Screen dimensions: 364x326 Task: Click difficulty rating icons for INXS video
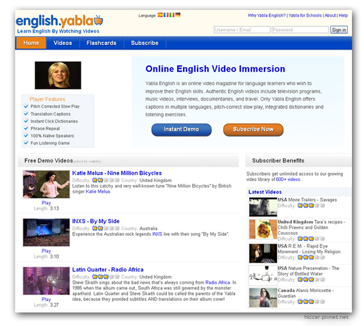click(x=106, y=228)
